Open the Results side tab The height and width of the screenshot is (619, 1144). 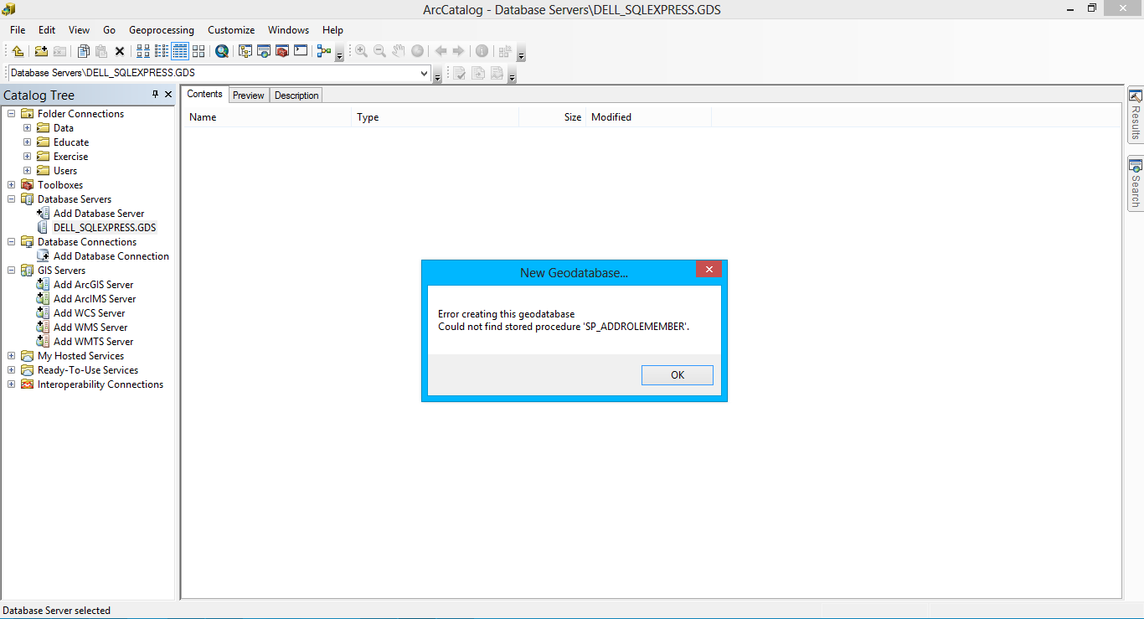click(x=1136, y=115)
